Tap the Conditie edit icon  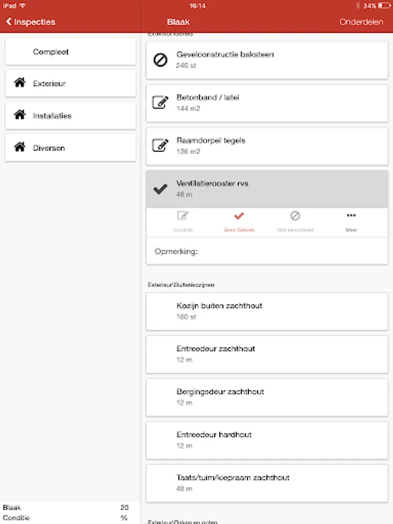click(182, 217)
